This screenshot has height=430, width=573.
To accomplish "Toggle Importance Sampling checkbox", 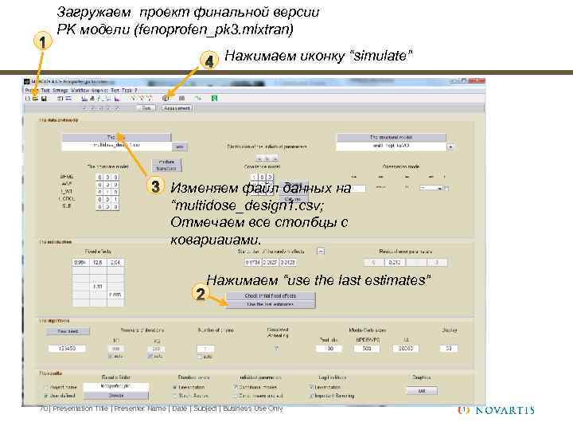I will [311, 396].
